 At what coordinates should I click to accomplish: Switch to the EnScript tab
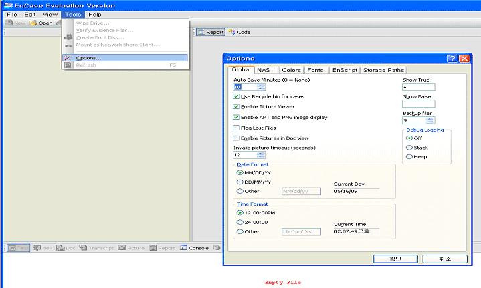[345, 70]
